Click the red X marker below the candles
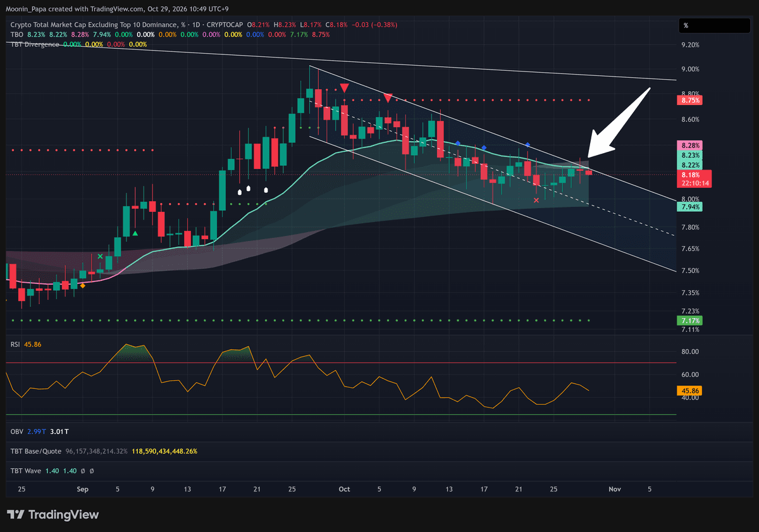 coord(536,200)
